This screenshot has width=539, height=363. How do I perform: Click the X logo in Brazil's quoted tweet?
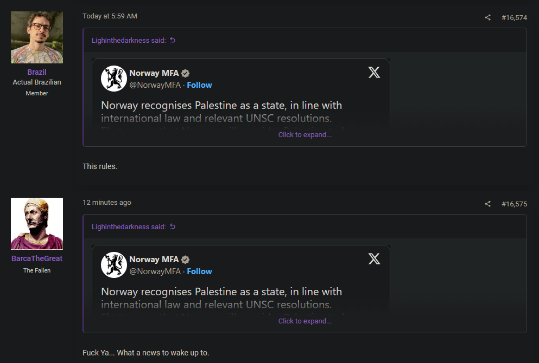374,72
